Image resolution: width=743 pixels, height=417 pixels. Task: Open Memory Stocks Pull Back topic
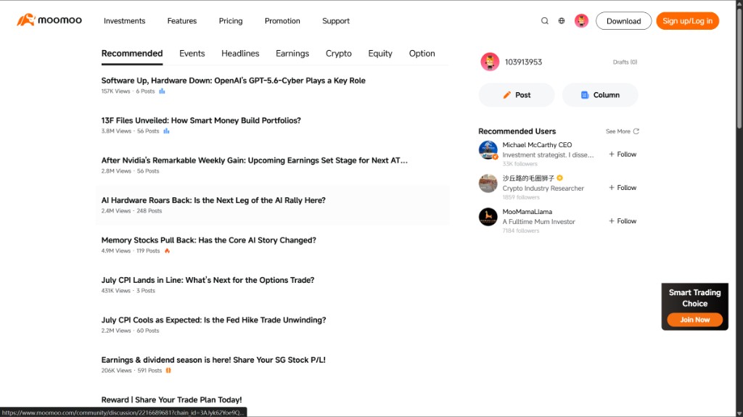[208, 240]
